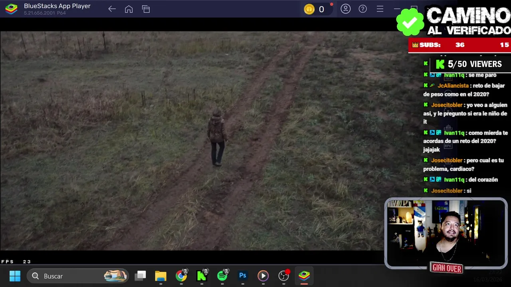Click message 'reto de bajar de peso'
This screenshot has height=287, width=511.
coord(464,90)
